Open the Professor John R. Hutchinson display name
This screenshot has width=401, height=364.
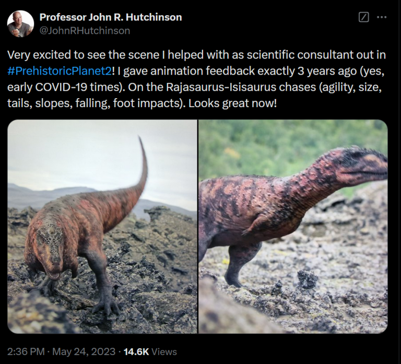(x=111, y=17)
